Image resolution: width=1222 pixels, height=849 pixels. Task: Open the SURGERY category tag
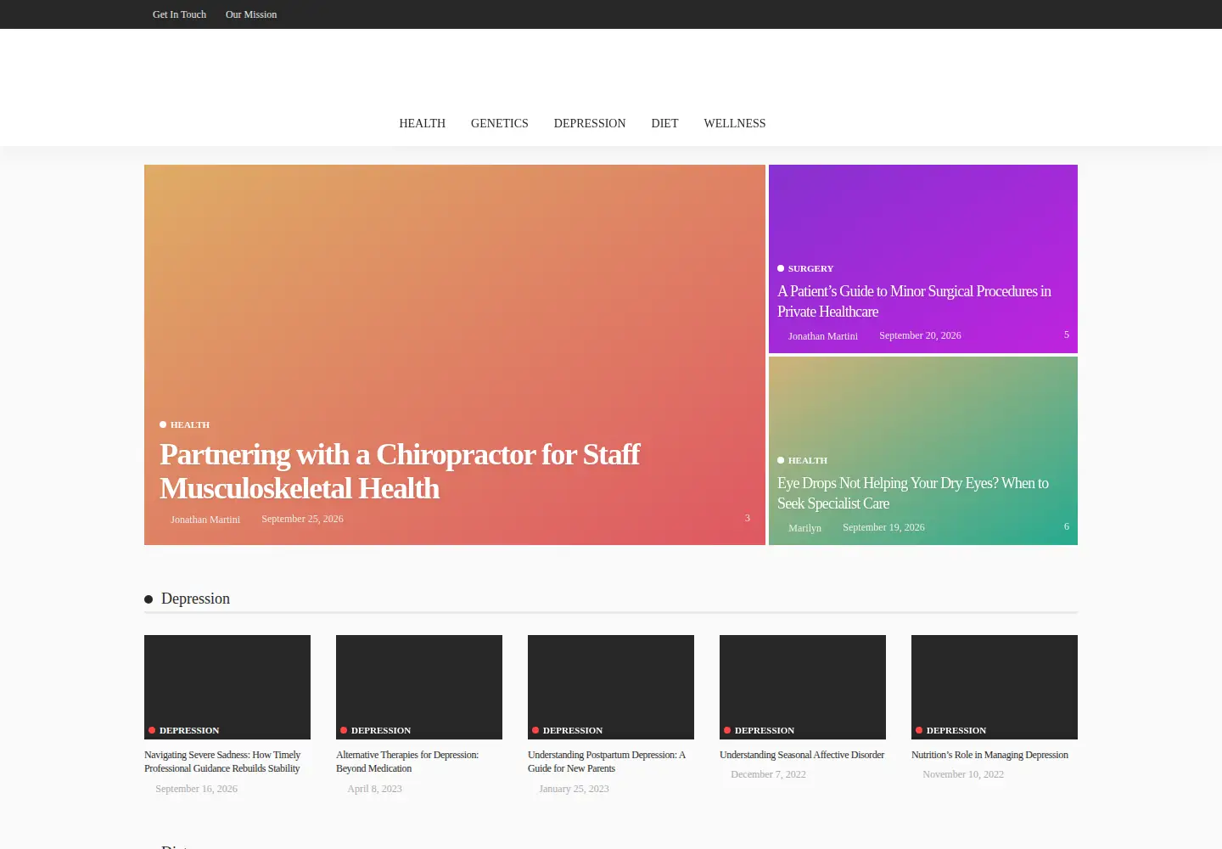(x=810, y=268)
